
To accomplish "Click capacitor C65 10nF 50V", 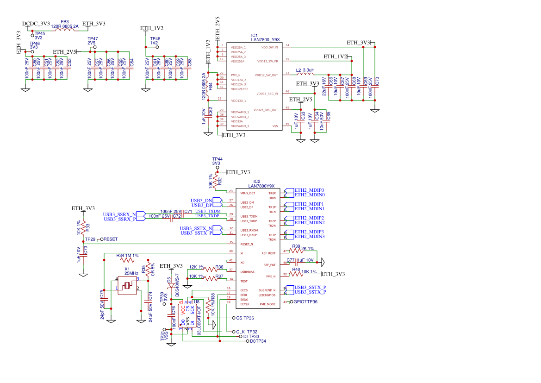I will (x=326, y=121).
